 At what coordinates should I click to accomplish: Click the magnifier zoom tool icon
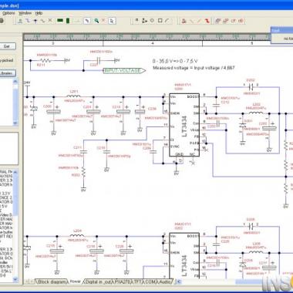pyautogui.click(x=96, y=21)
